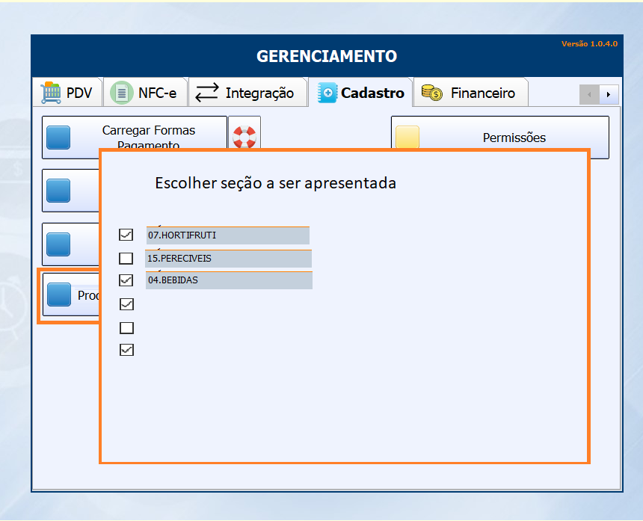Screen dimensions: 643x521
Task: Click blue square icon directly above Prod button
Action: (58, 244)
